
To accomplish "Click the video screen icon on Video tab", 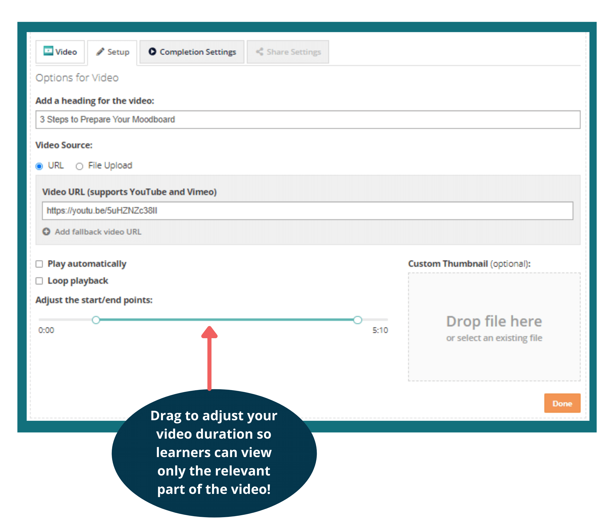I will [48, 51].
